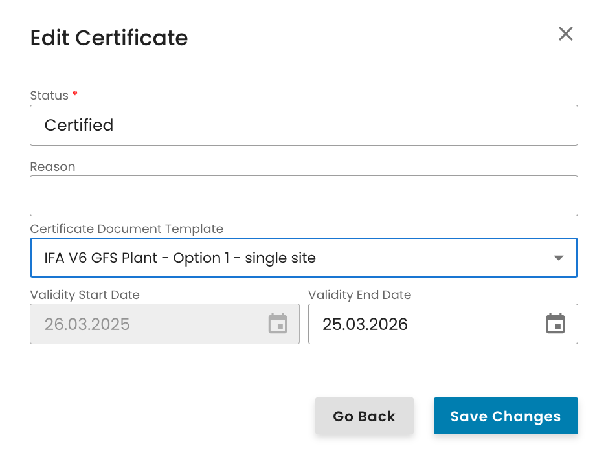Click the red required asterisk beside Status
This screenshot has height=466, width=606.
[75, 95]
